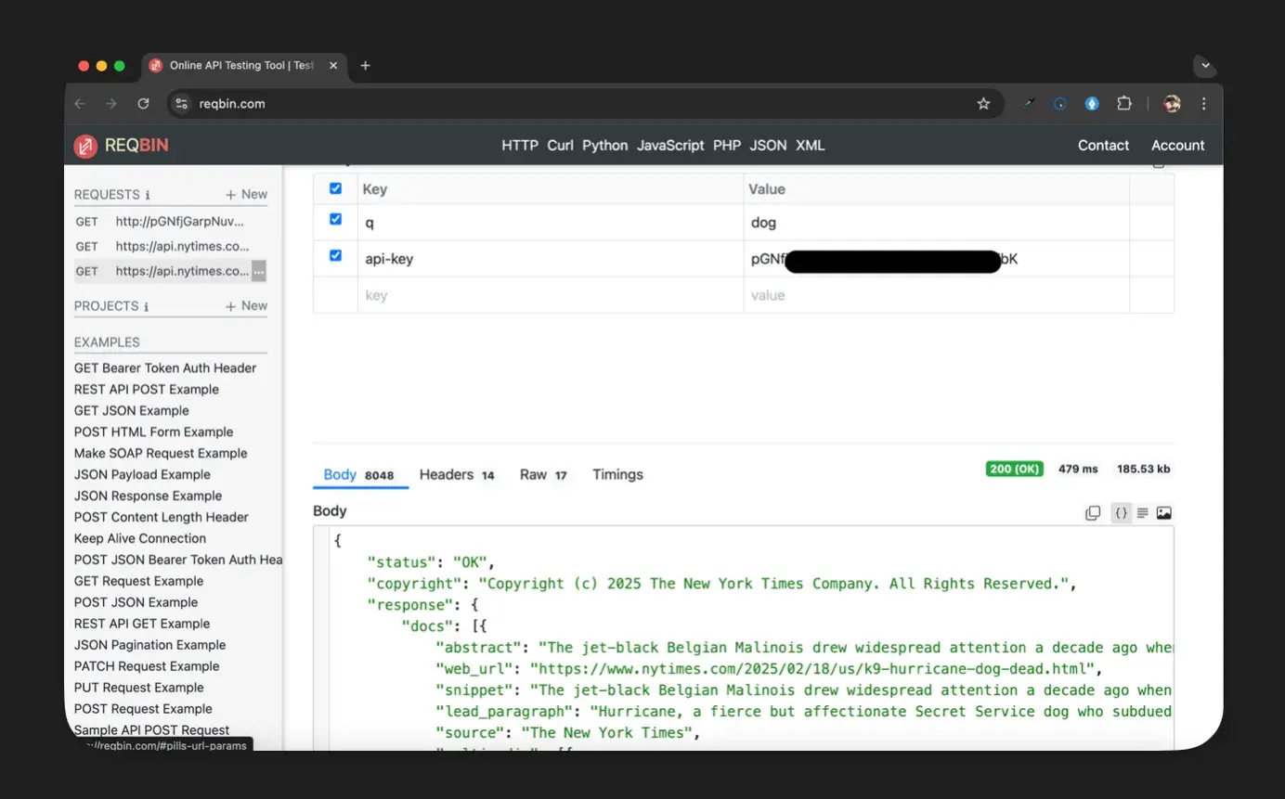Open the Extensions puzzle piece menu

pyautogui.click(x=1124, y=104)
